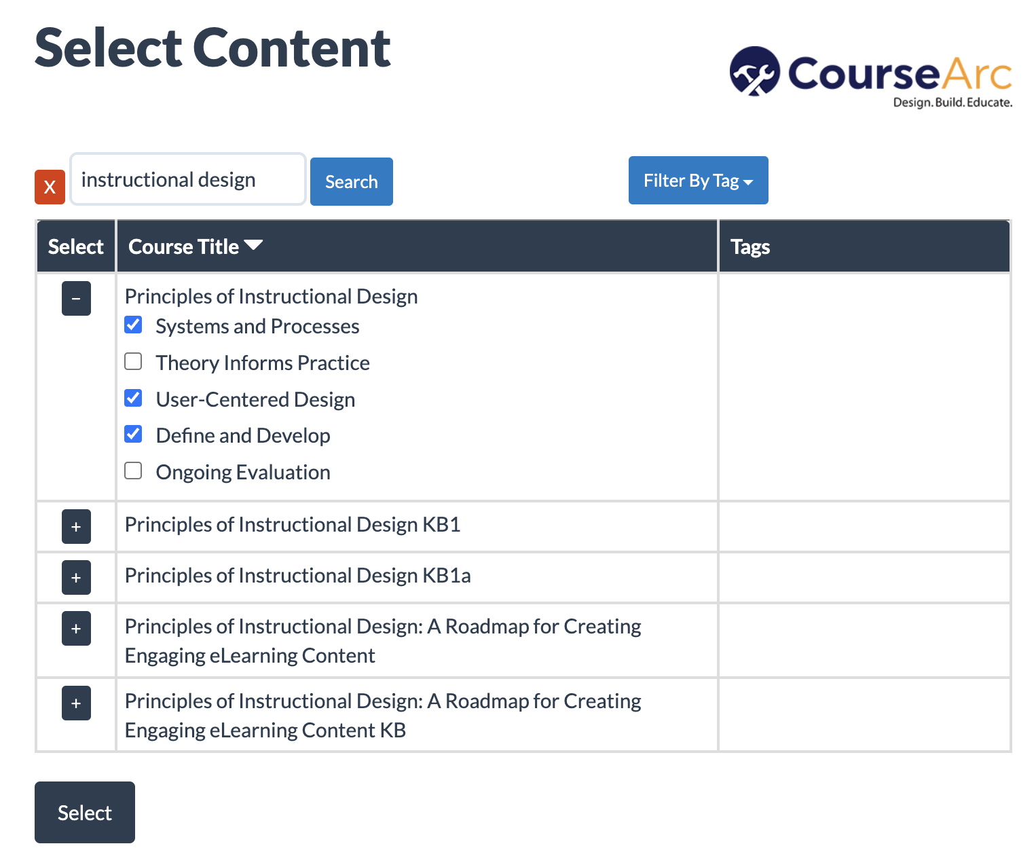The height and width of the screenshot is (865, 1036).
Task: Click the Select column header
Action: click(75, 246)
